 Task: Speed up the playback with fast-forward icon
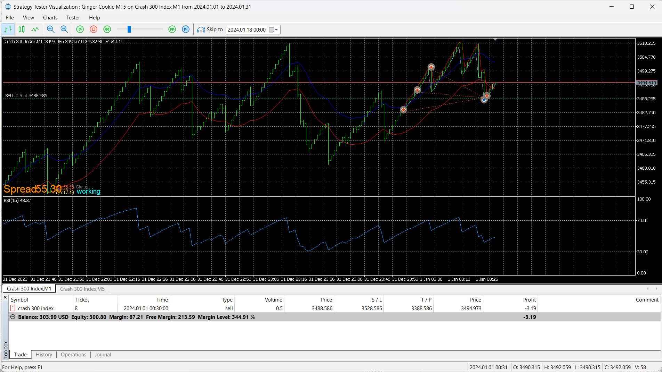[x=172, y=29]
